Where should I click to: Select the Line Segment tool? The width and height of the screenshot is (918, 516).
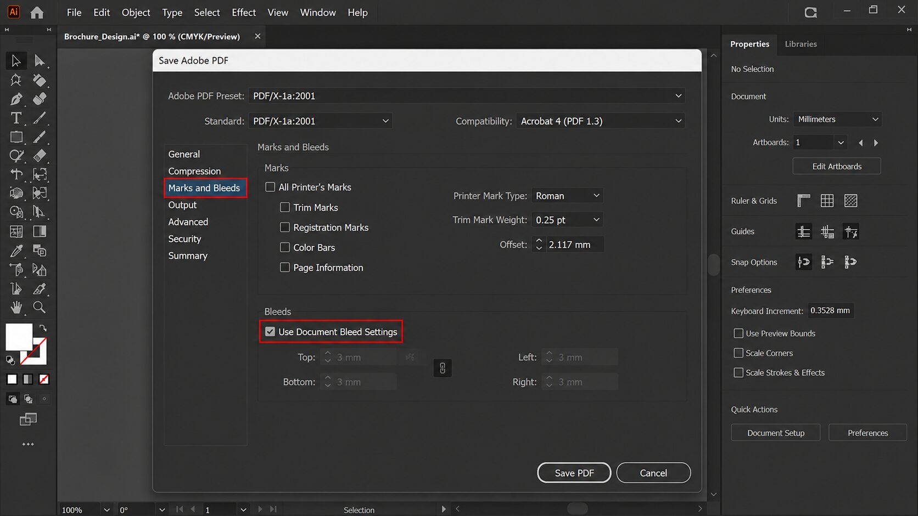[x=40, y=118]
